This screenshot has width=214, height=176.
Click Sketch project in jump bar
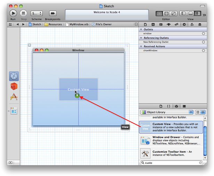coord(35,24)
